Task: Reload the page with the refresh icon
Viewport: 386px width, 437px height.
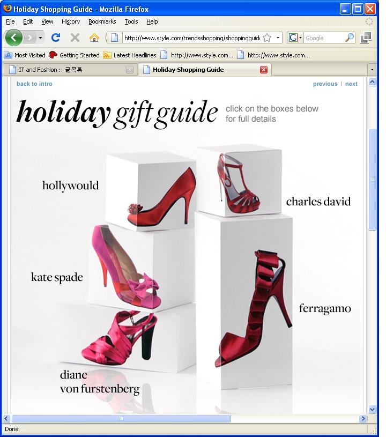Action: click(x=56, y=38)
